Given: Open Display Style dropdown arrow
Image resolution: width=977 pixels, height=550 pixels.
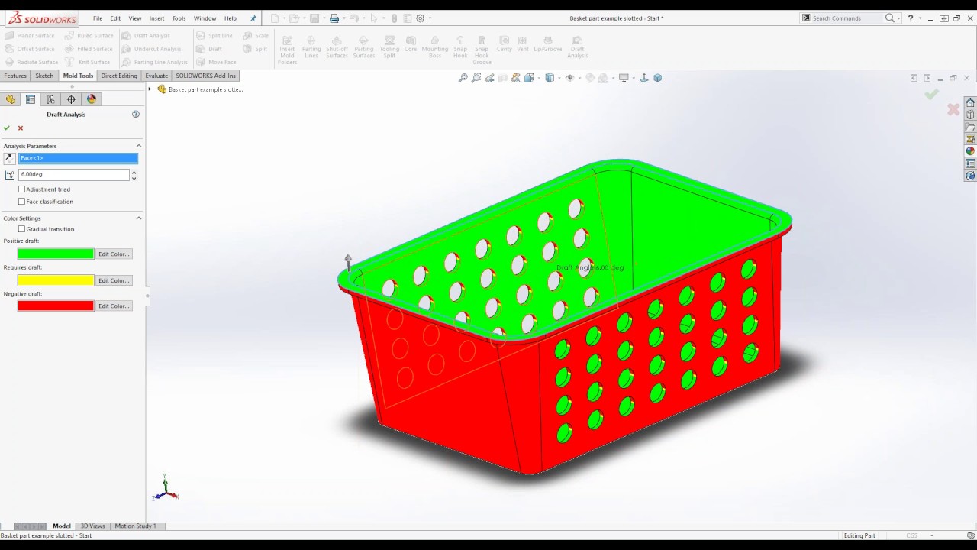Looking at the screenshot, I should pyautogui.click(x=558, y=78).
